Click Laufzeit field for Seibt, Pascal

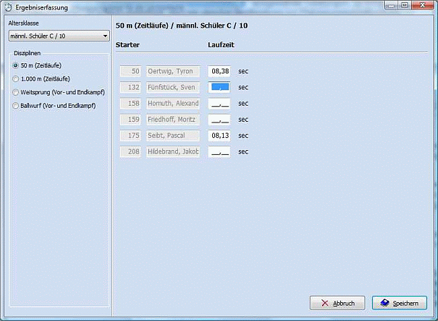219,136
